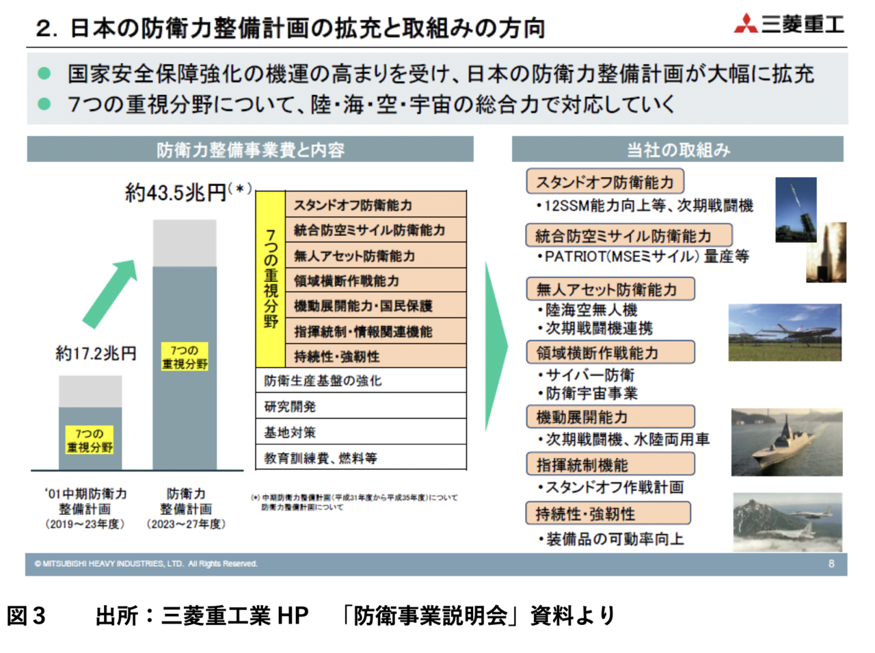The image size is (875, 653).
Task: Click the '基地対策' table row
Action: 361,432
